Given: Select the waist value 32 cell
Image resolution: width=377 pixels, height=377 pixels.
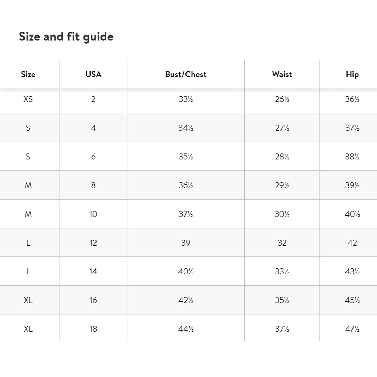Looking at the screenshot, I should [x=282, y=243].
